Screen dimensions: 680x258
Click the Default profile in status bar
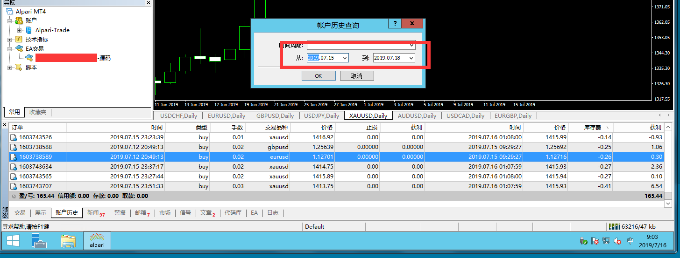(314, 227)
